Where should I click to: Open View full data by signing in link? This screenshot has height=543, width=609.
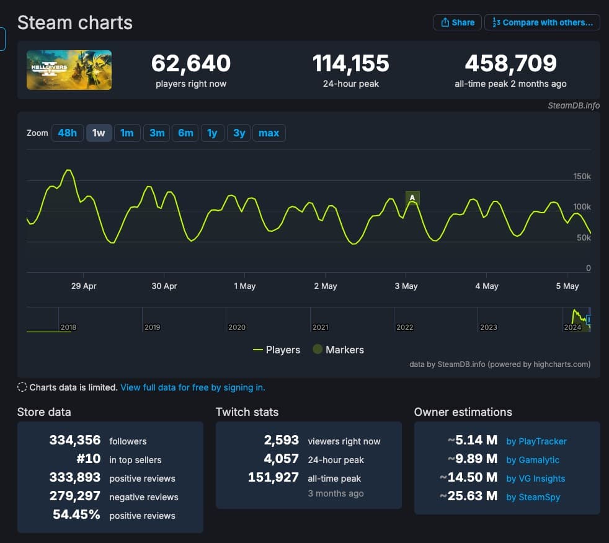(193, 387)
